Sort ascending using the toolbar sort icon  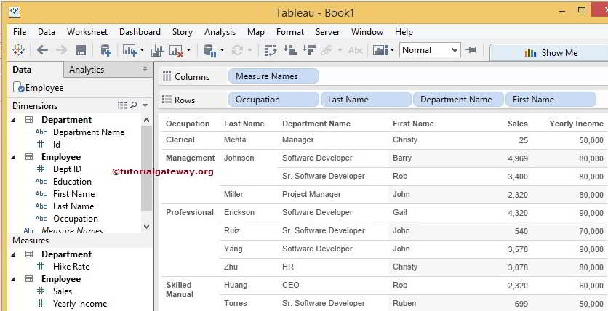click(289, 50)
